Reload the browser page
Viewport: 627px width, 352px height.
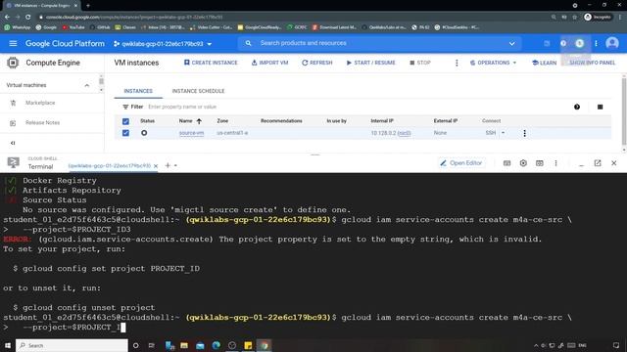(x=28, y=18)
